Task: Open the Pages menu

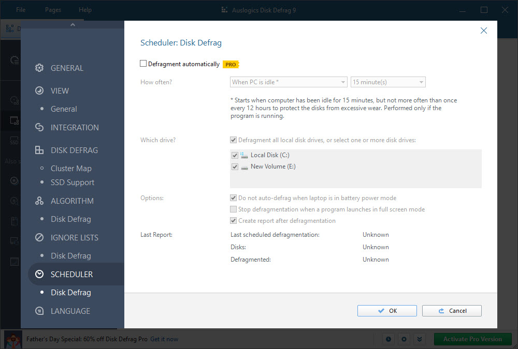Action: click(x=53, y=10)
